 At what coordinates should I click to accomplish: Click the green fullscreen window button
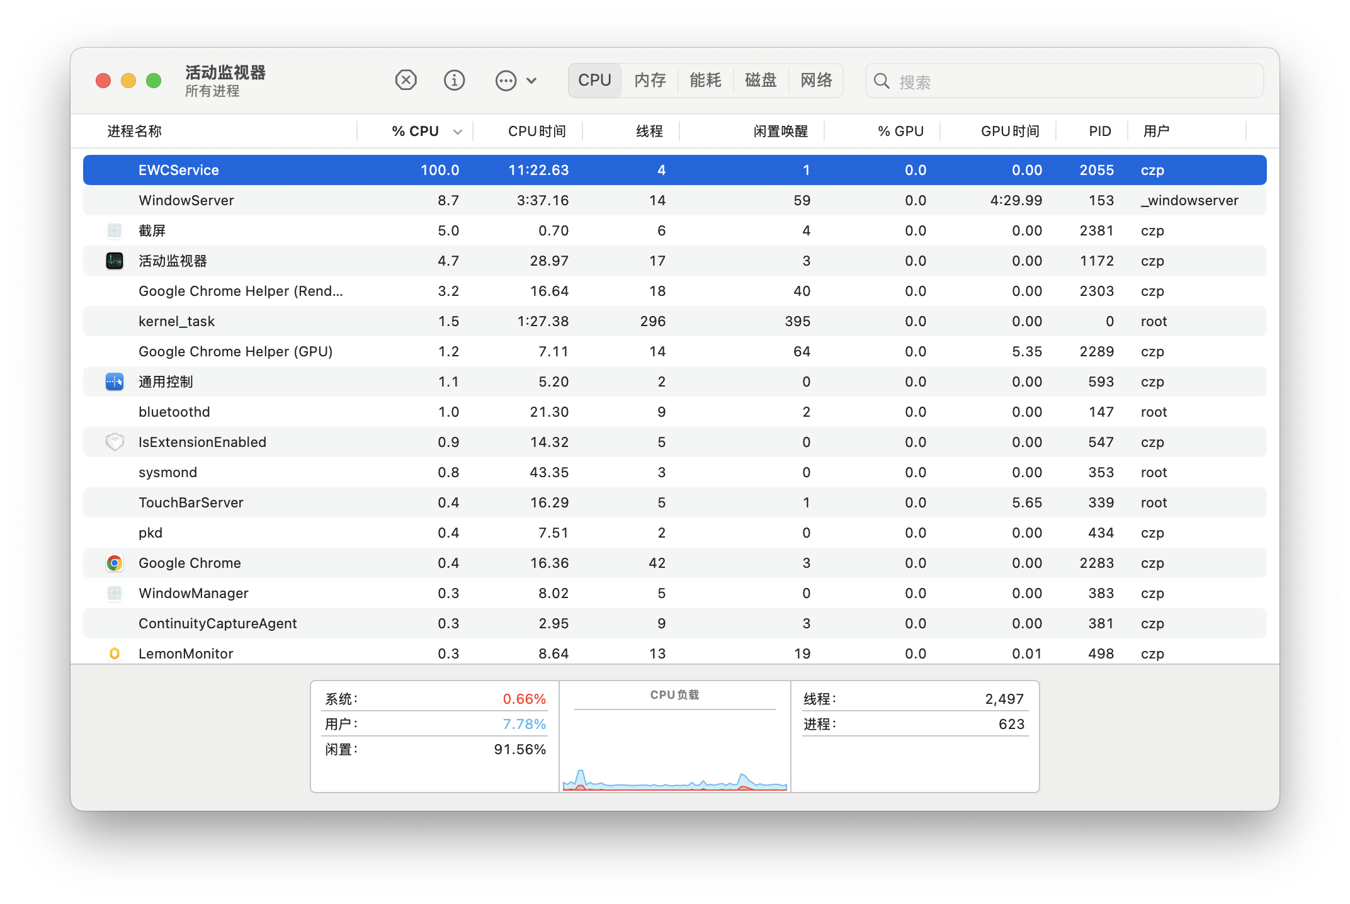(154, 81)
